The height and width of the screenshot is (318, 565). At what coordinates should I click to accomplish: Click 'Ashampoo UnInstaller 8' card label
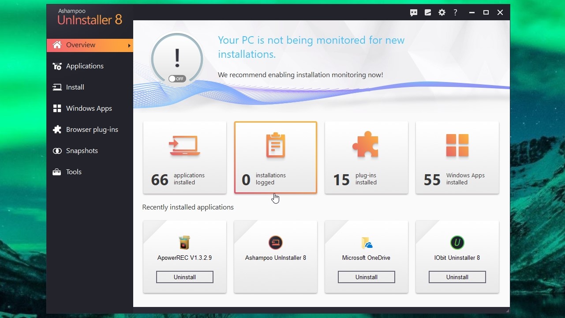pos(276,258)
